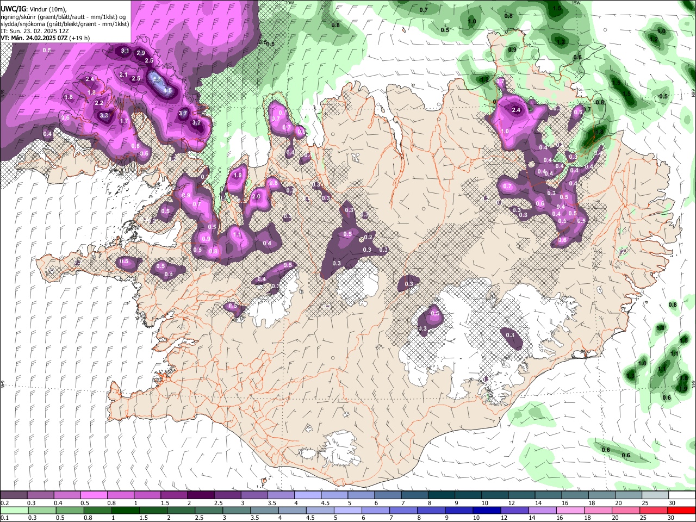This screenshot has width=696, height=522.
Task: Select lower legend swatch between 6 and 7
Action: [376, 510]
